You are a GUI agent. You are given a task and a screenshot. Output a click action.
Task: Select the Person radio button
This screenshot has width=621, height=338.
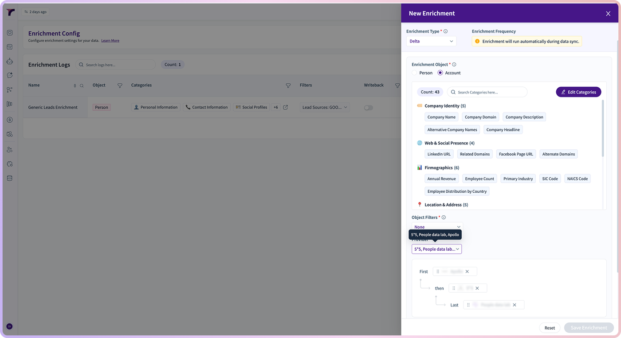[x=414, y=73]
